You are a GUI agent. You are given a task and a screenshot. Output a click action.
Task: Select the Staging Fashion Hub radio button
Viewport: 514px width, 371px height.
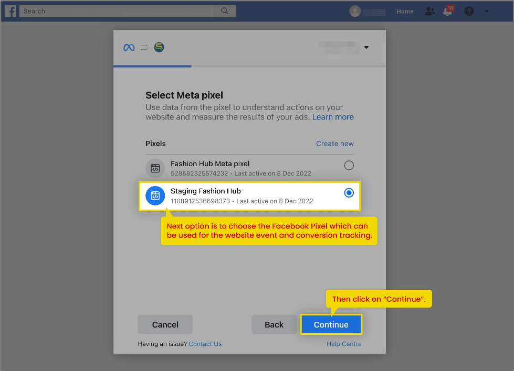tap(349, 193)
